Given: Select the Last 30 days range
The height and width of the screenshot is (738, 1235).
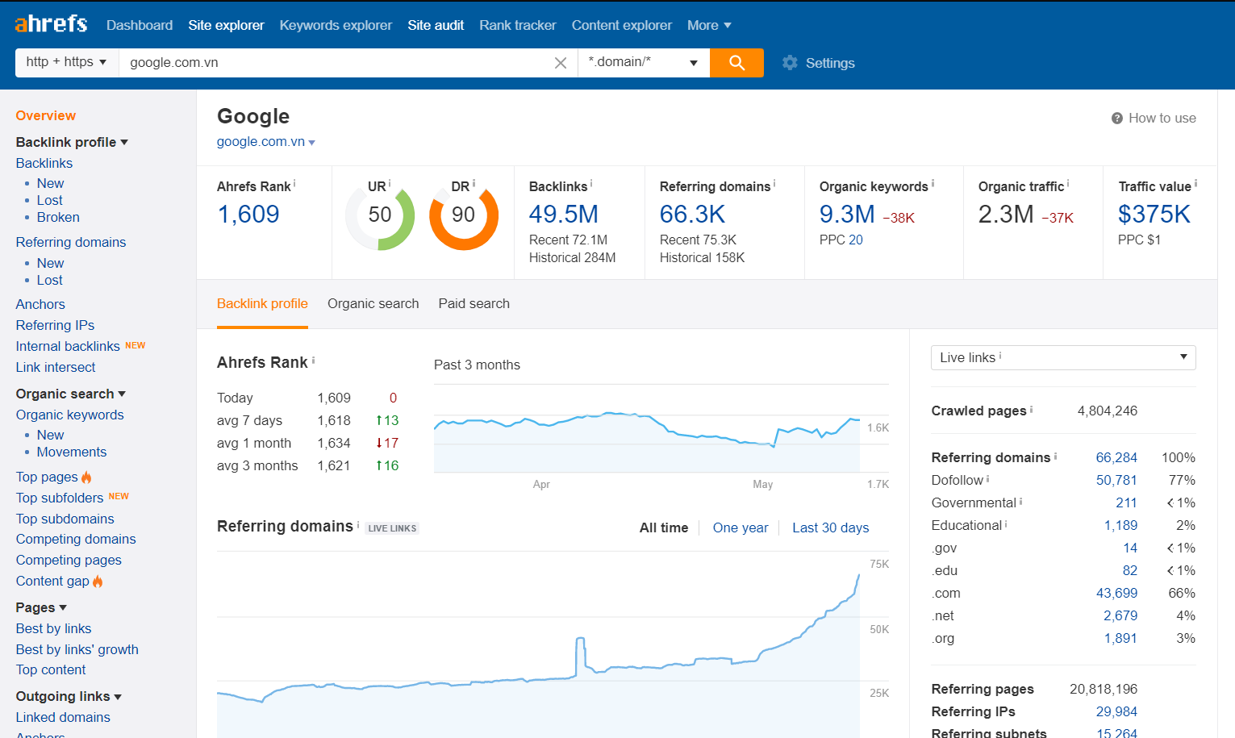Looking at the screenshot, I should pyautogui.click(x=830, y=527).
